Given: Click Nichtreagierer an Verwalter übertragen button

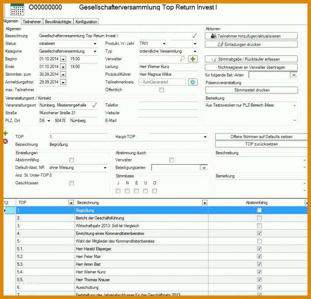Looking at the screenshot, I should pyautogui.click(x=251, y=67).
